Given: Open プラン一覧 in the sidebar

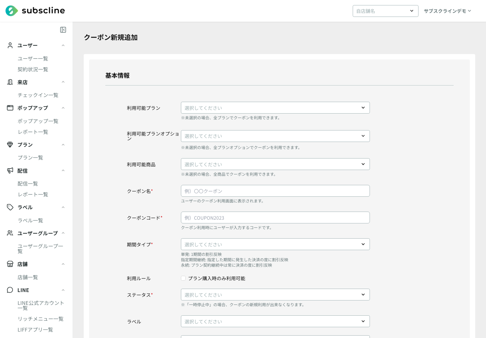Looking at the screenshot, I should coord(30,158).
